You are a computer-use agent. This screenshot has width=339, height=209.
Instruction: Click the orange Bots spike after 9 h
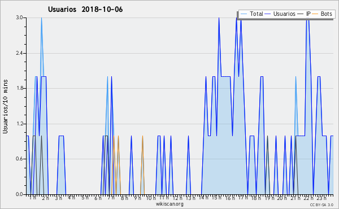[142, 137]
